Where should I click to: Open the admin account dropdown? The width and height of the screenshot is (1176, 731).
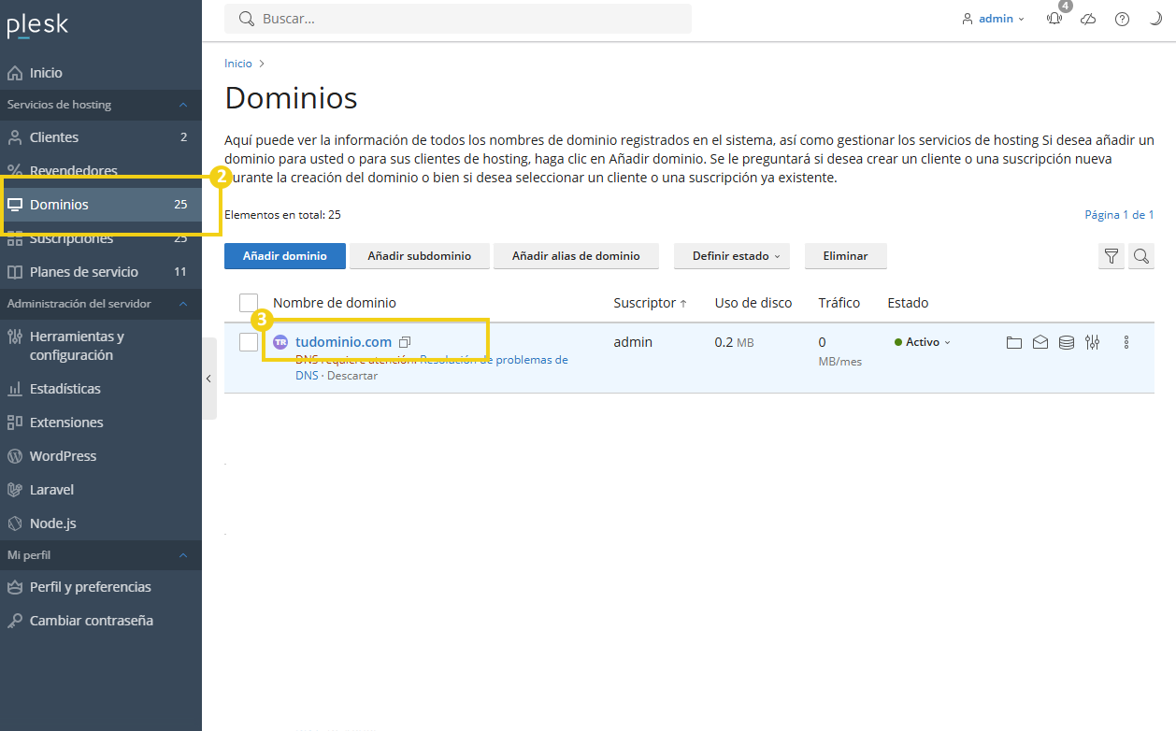point(994,19)
